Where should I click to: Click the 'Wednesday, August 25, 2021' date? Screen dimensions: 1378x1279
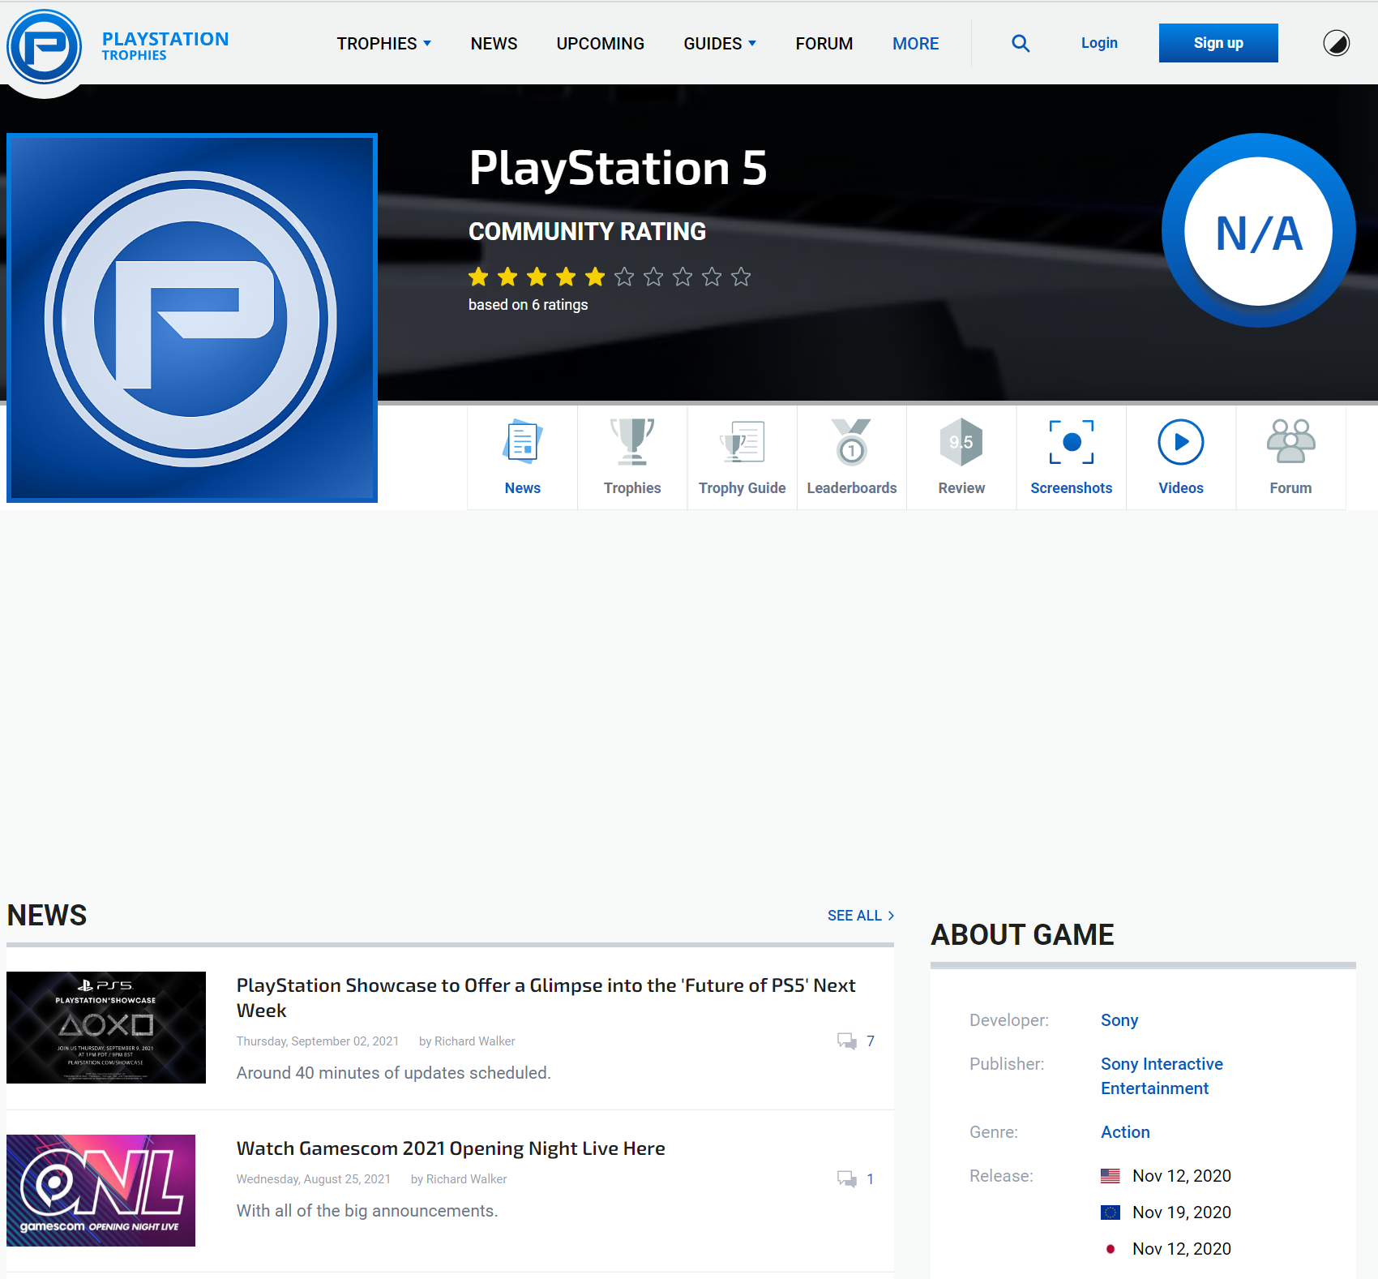pyautogui.click(x=314, y=1179)
